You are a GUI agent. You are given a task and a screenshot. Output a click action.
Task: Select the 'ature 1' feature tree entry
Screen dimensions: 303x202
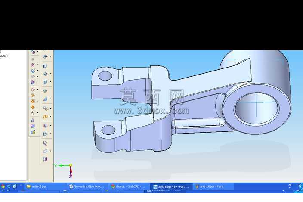click(x=4, y=56)
